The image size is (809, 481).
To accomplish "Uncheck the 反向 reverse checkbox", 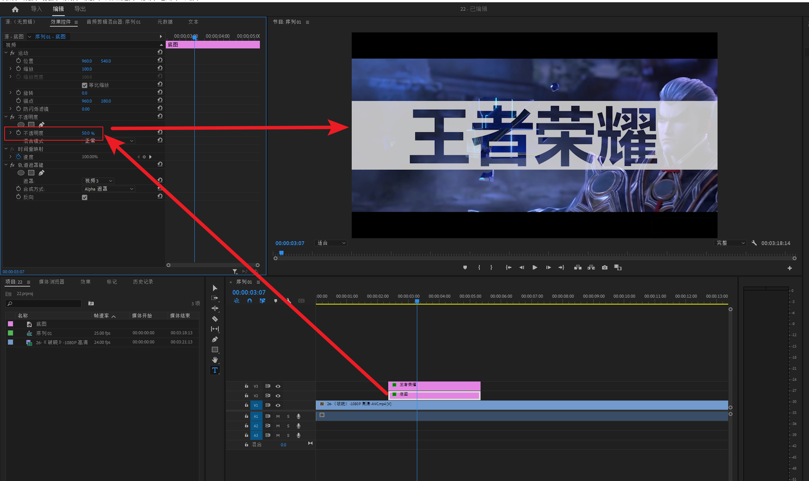I will (x=85, y=197).
